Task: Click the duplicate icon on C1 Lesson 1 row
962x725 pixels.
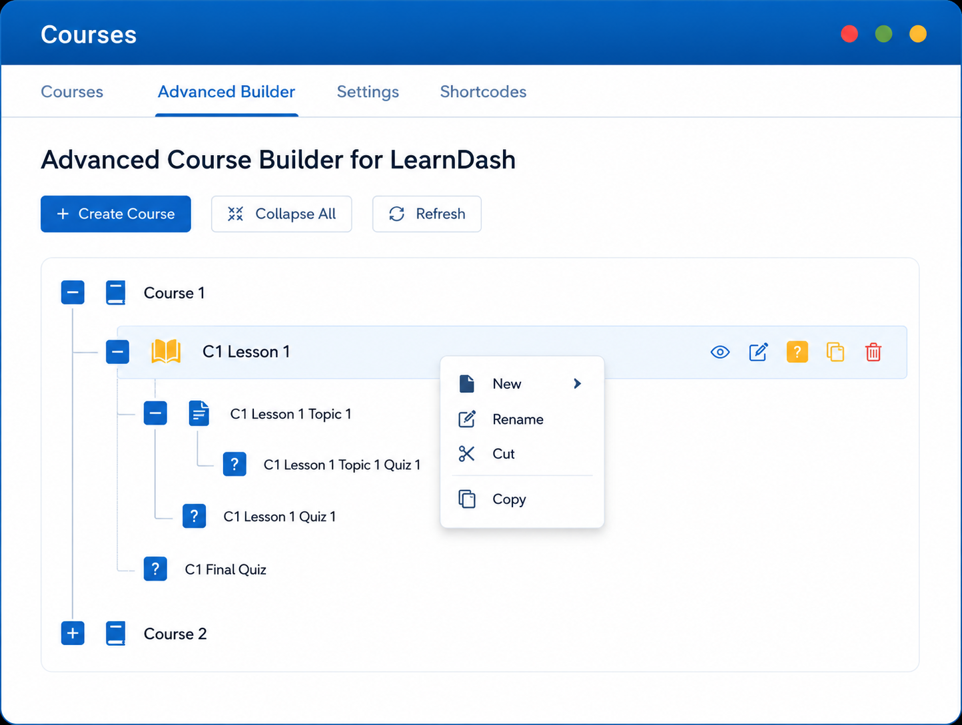Action: pyautogui.click(x=835, y=352)
